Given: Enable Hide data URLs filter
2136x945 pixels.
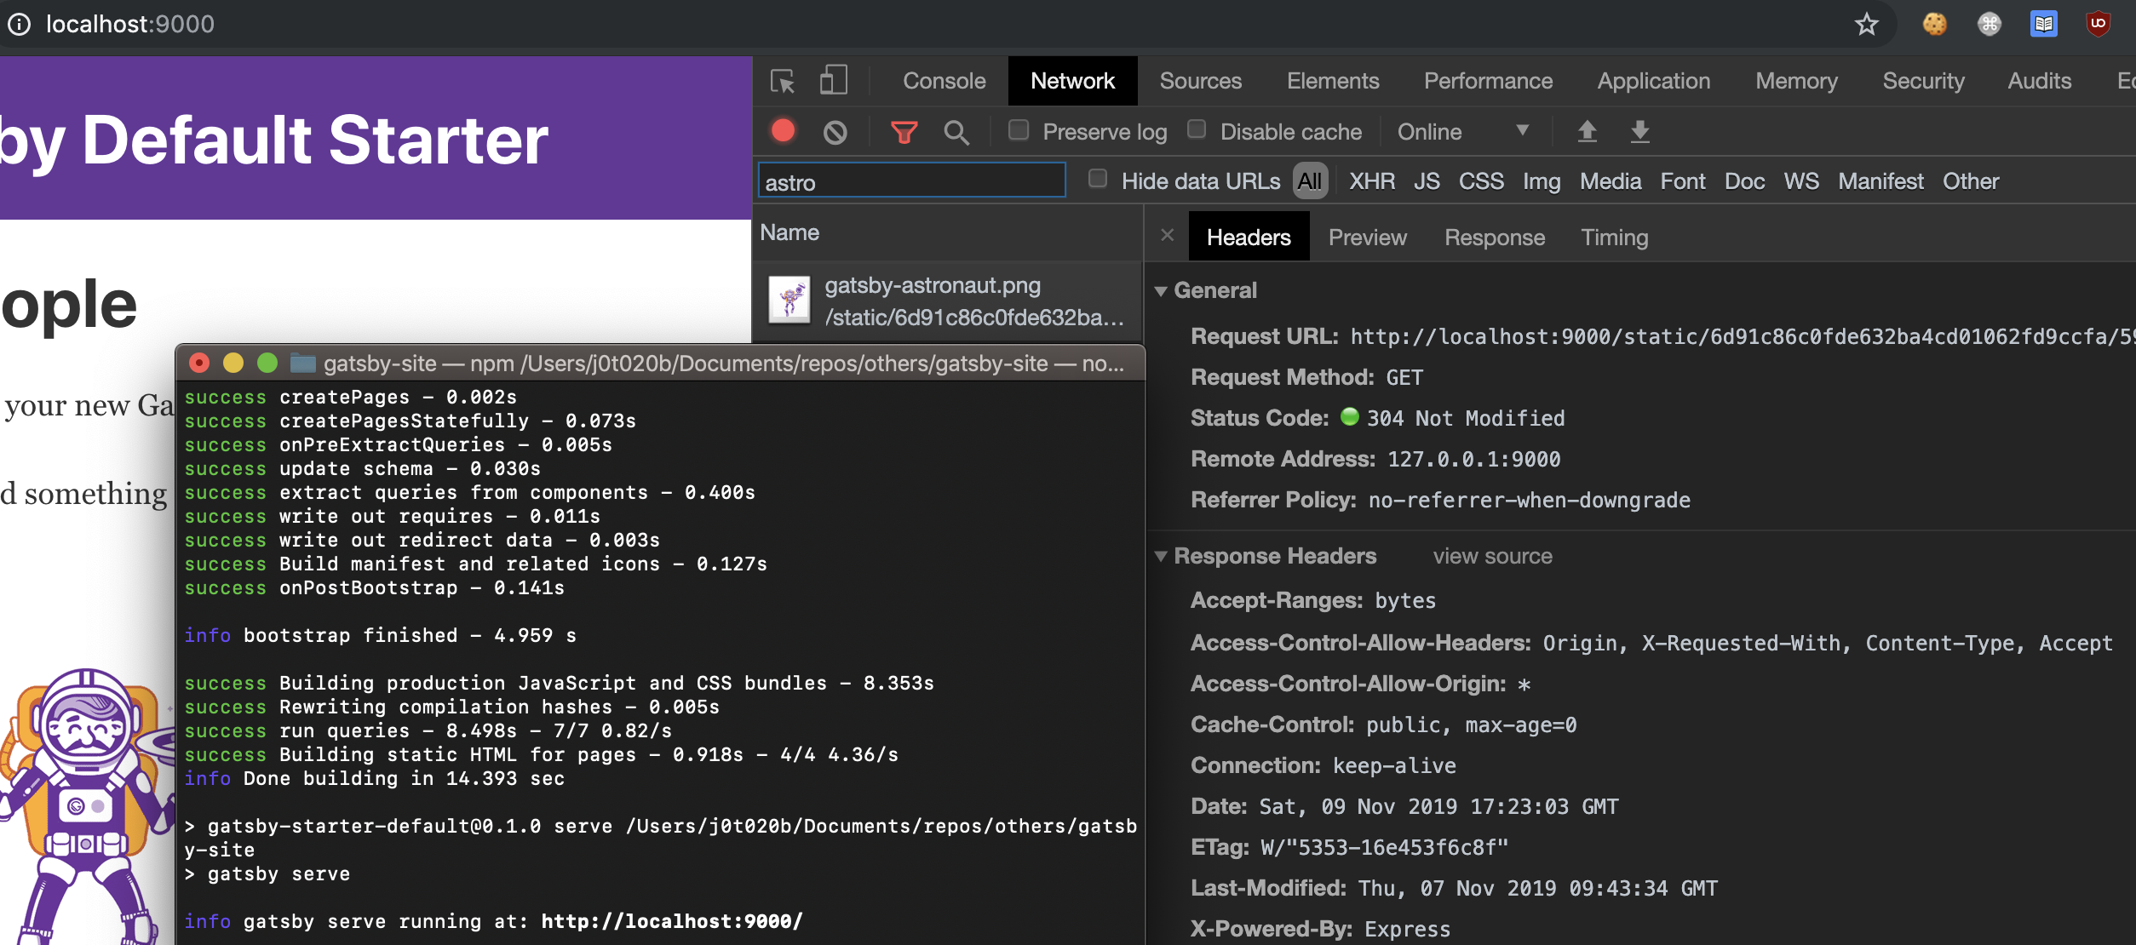Looking at the screenshot, I should pyautogui.click(x=1097, y=180).
